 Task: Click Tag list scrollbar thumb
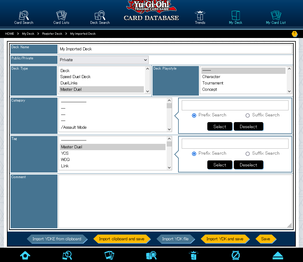(x=169, y=144)
